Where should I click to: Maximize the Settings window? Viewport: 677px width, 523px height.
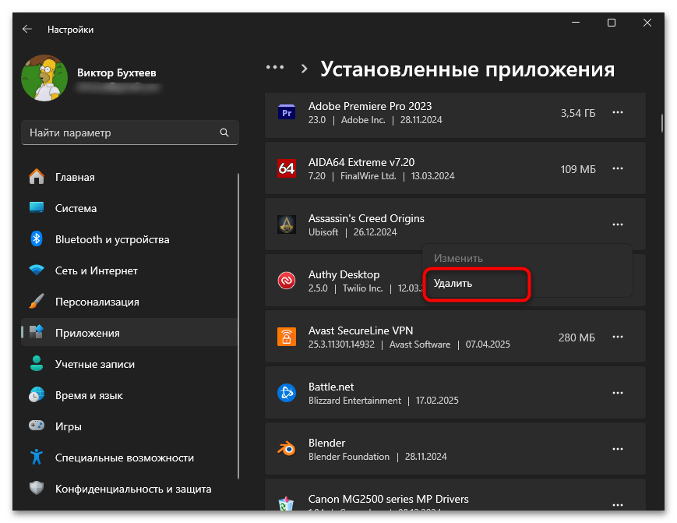point(612,23)
